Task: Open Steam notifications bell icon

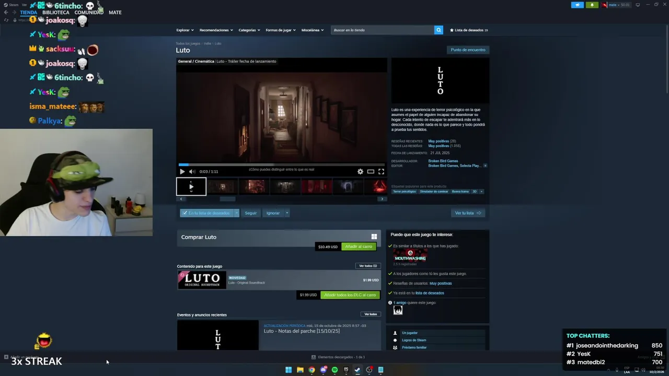Action: (x=592, y=5)
